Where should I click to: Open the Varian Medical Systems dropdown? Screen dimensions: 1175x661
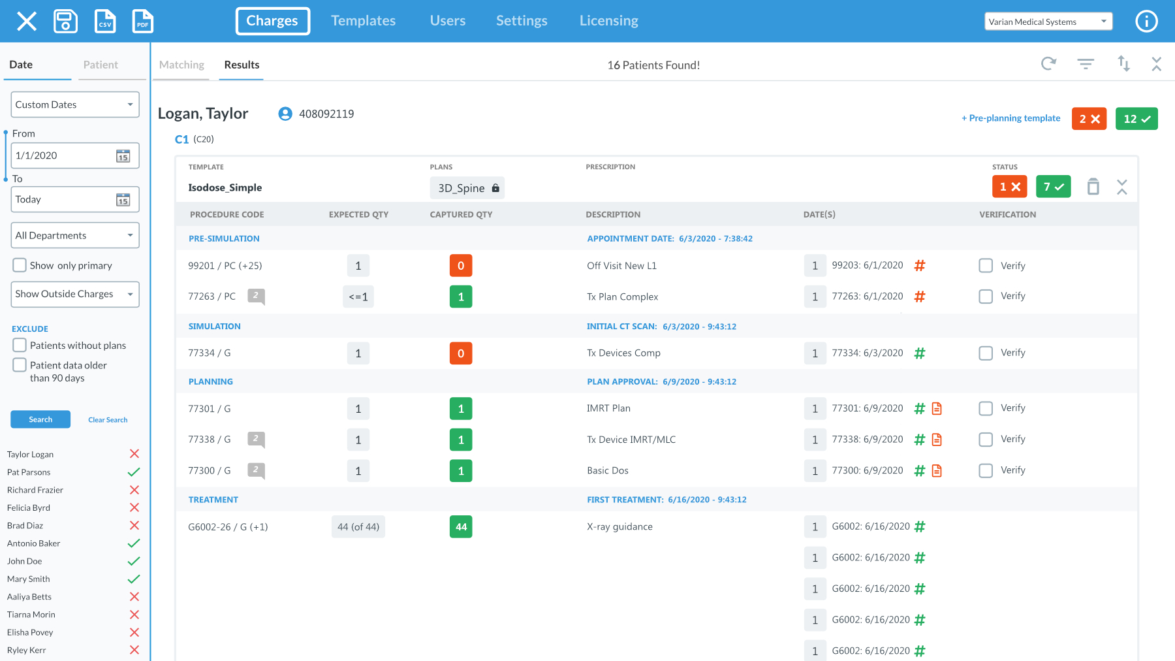[1048, 22]
